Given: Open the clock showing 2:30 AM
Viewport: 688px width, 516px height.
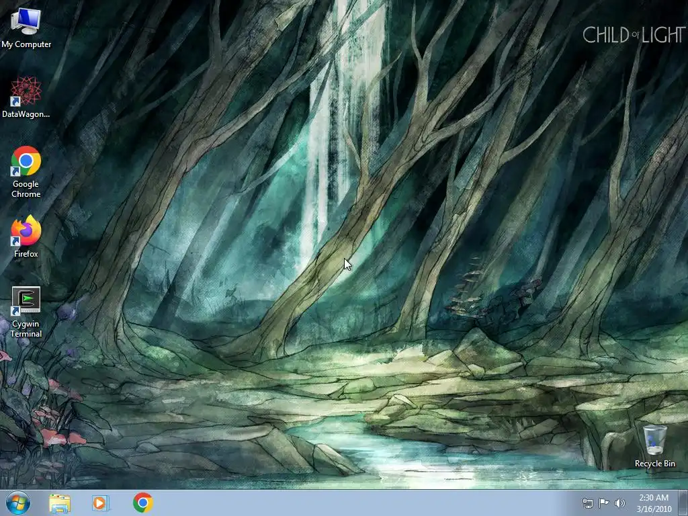Looking at the screenshot, I should click(x=654, y=498).
